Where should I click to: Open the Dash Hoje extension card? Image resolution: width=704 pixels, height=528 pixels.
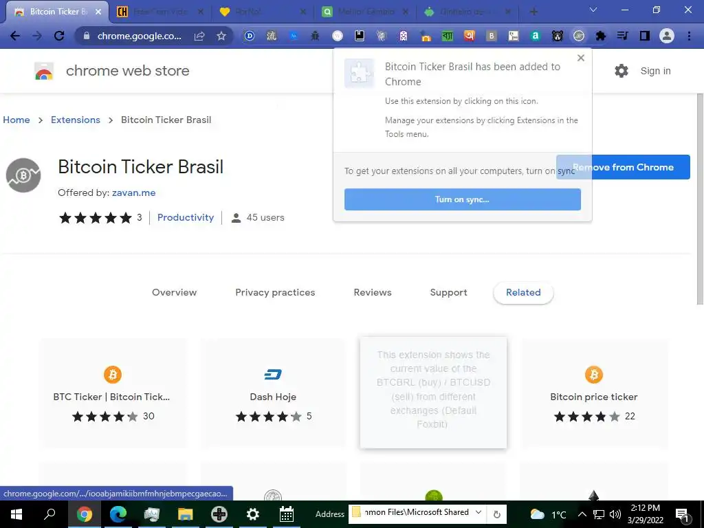(273, 393)
